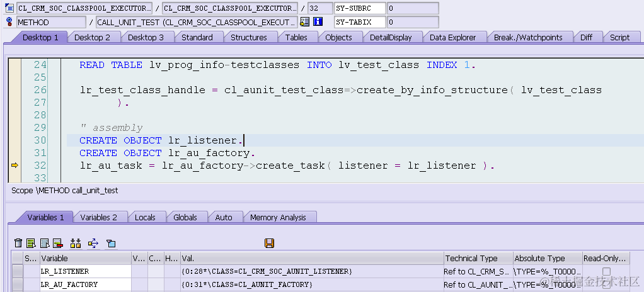This screenshot has height=292, width=644.
Task: Open the Data Explorer tab
Action: pos(453,37)
